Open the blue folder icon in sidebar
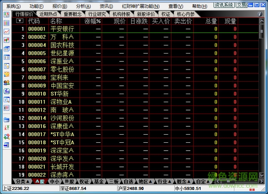The width and height of the screenshot is (268, 194). 7,120
